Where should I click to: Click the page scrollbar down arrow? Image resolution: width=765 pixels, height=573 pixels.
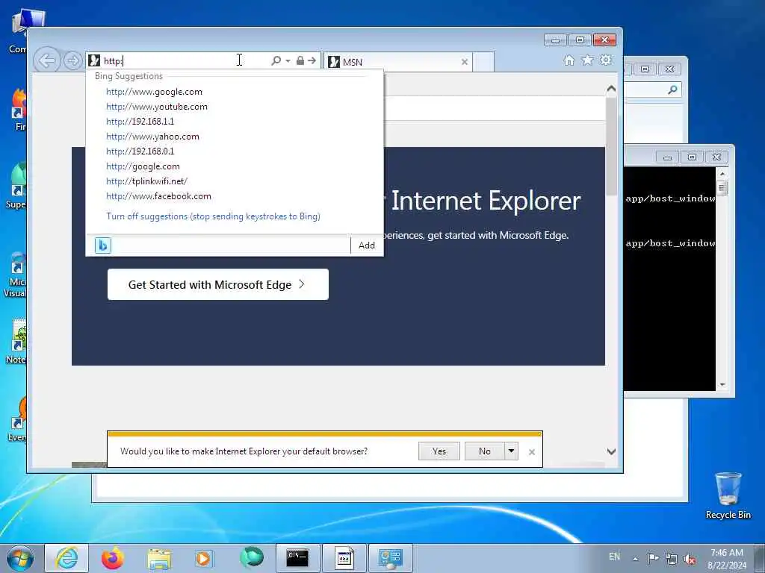click(611, 451)
